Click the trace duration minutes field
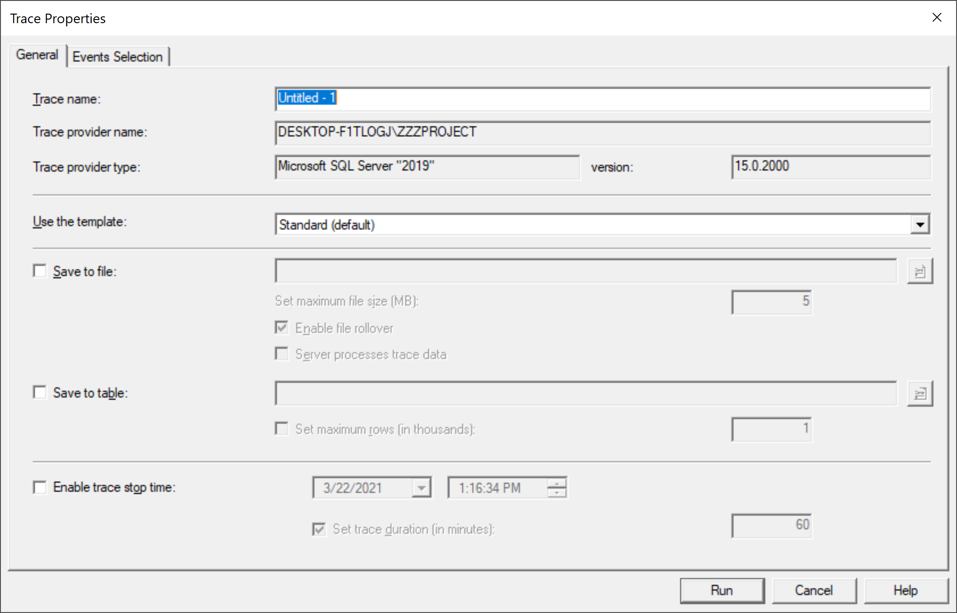The image size is (957, 613). pos(771,525)
